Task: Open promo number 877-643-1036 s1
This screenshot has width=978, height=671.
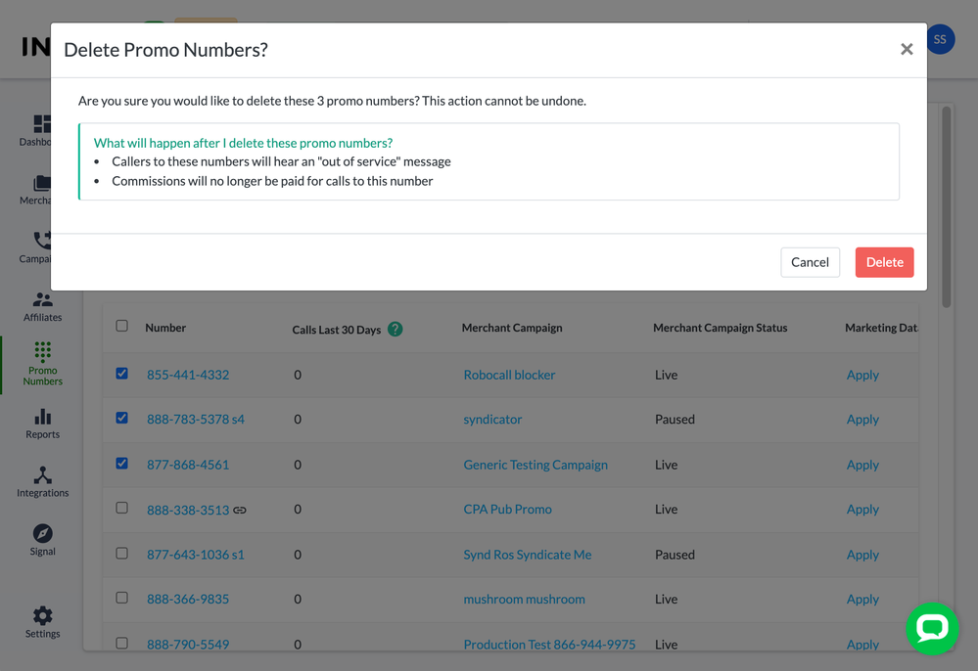Action: click(x=196, y=555)
